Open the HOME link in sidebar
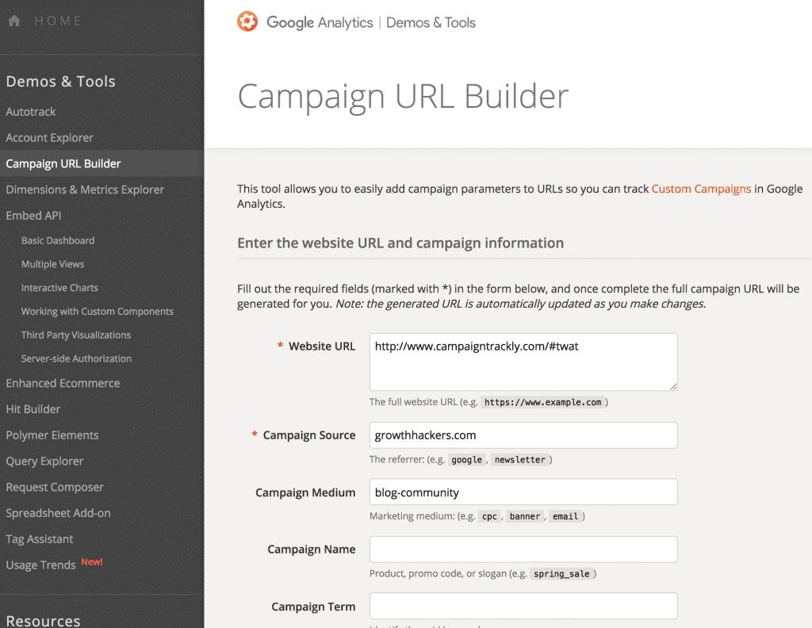This screenshot has width=812, height=628. tap(58, 21)
